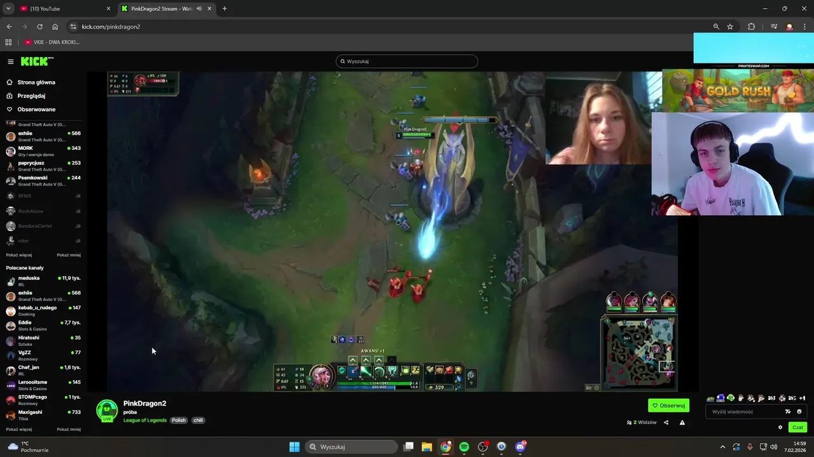Open offline BanduraCartel channel

pos(43,226)
